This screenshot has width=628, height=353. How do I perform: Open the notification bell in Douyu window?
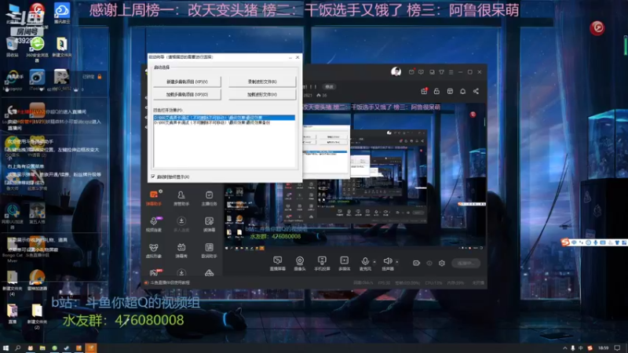[462, 91]
